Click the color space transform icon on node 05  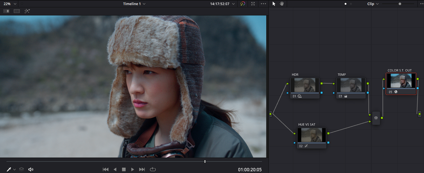coord(395,92)
